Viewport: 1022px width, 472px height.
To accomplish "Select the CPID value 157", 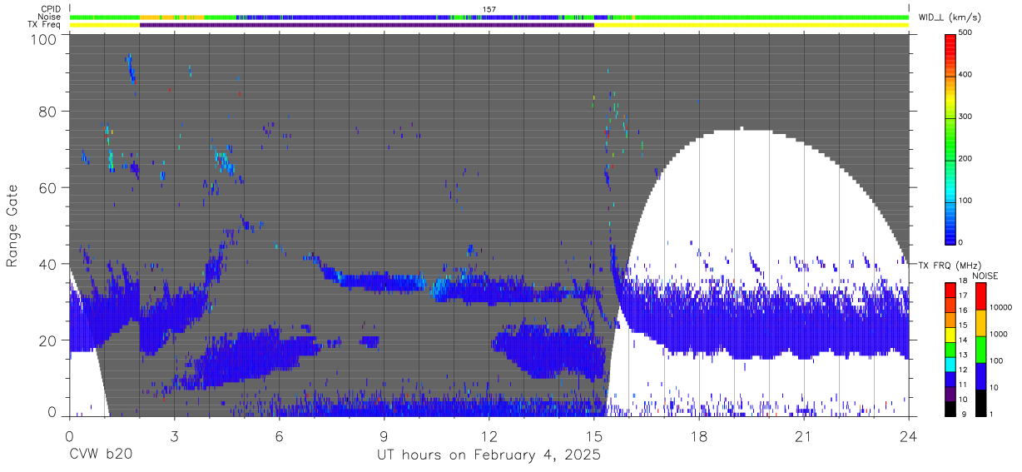I will (489, 9).
